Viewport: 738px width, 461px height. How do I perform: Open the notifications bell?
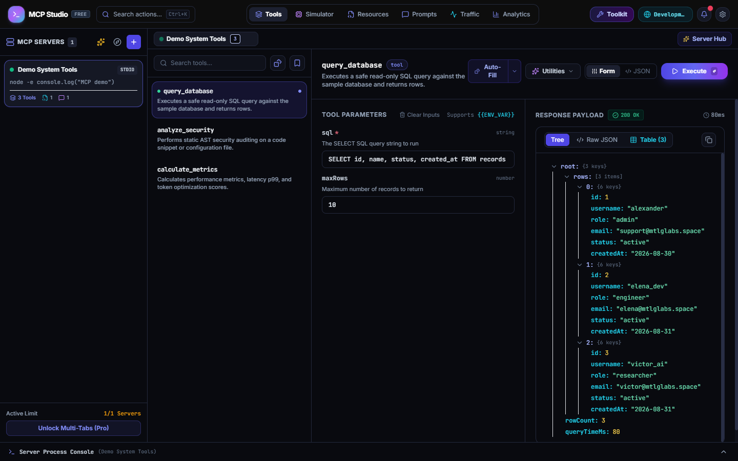(x=704, y=14)
